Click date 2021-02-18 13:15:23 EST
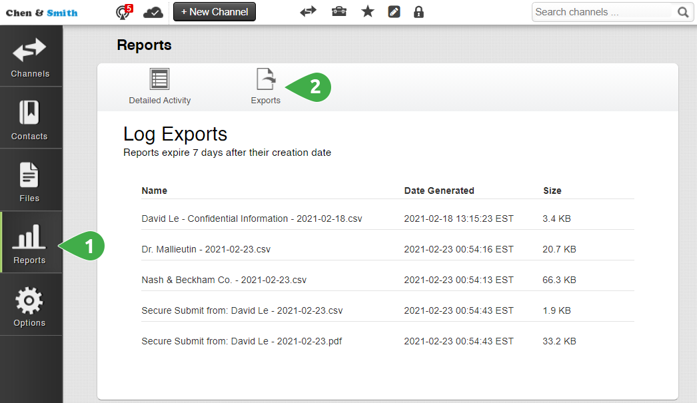697x403 pixels. coord(458,218)
